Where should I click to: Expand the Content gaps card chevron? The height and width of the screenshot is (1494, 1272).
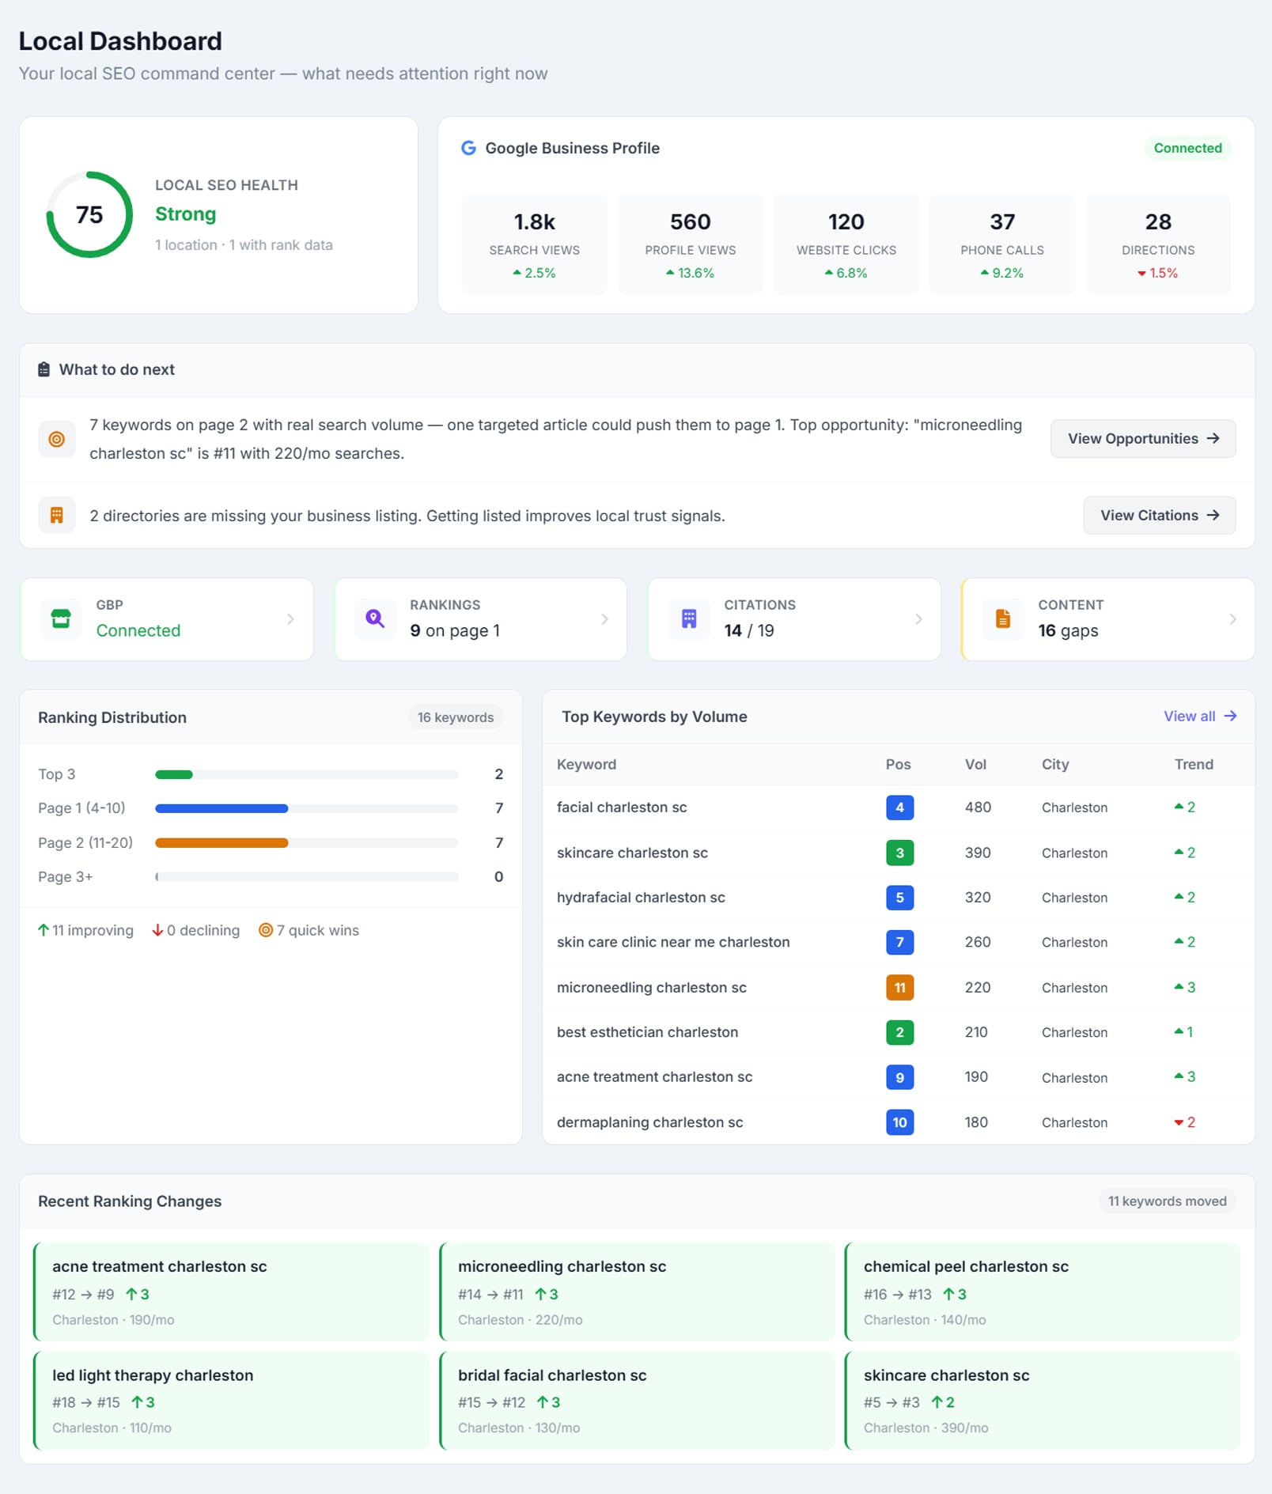click(x=1232, y=619)
